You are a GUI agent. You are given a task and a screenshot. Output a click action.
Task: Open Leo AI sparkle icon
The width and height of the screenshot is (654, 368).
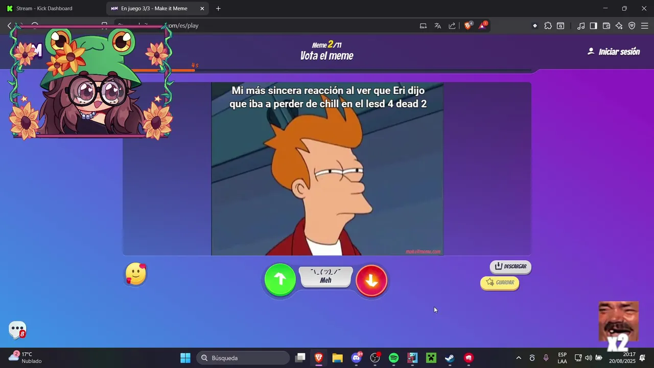click(619, 26)
